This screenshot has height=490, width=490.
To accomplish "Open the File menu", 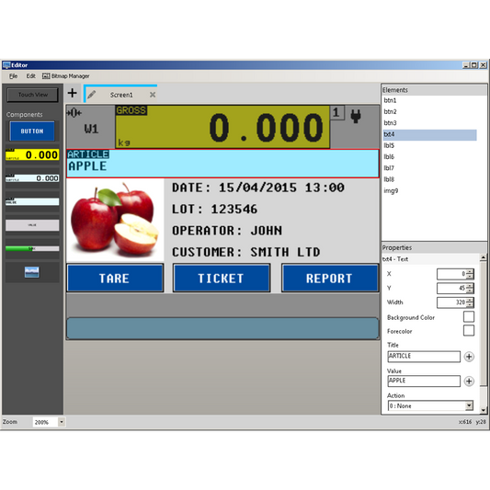I will click(13, 76).
